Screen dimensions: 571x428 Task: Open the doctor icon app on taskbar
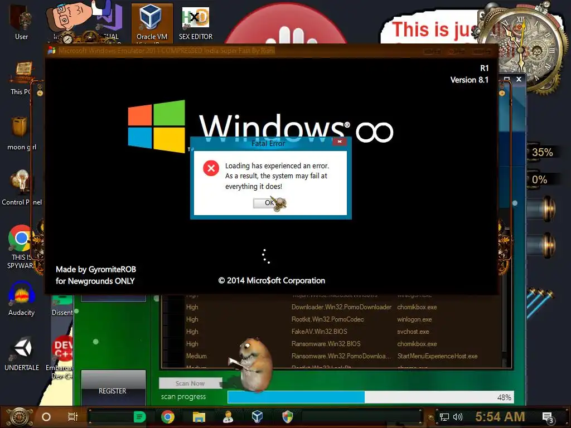228,417
